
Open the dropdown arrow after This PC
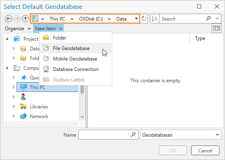click(72, 19)
